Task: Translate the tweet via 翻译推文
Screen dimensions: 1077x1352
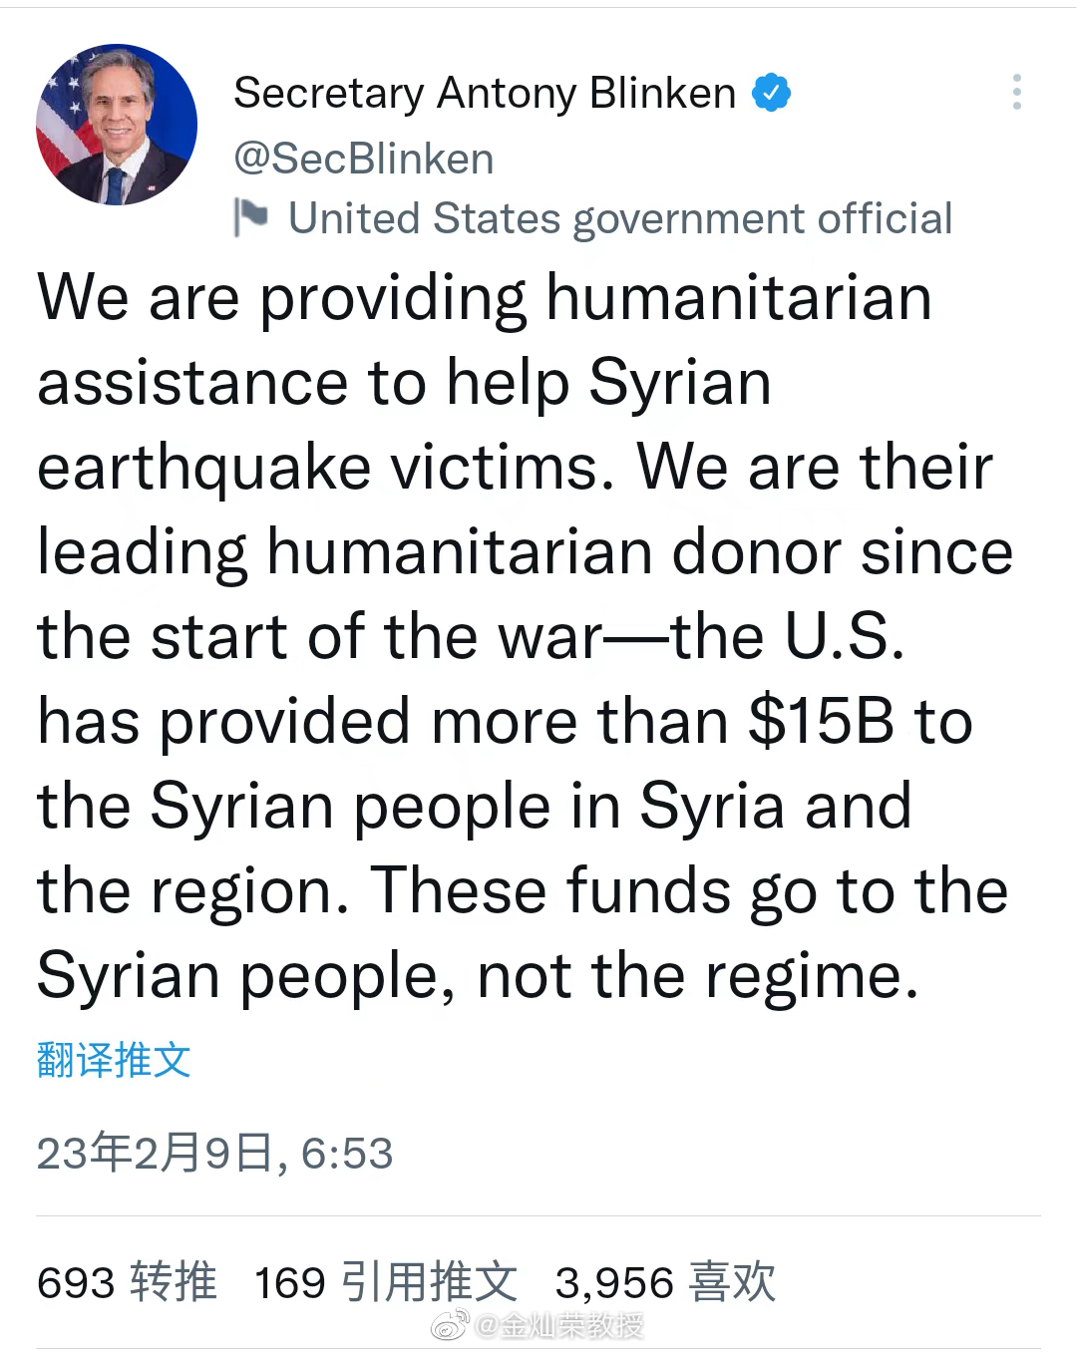Action: coord(114,1059)
